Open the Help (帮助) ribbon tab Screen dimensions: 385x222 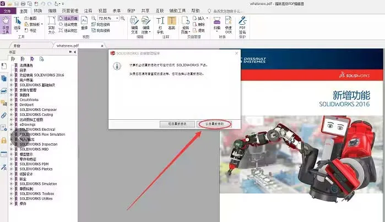196,11
